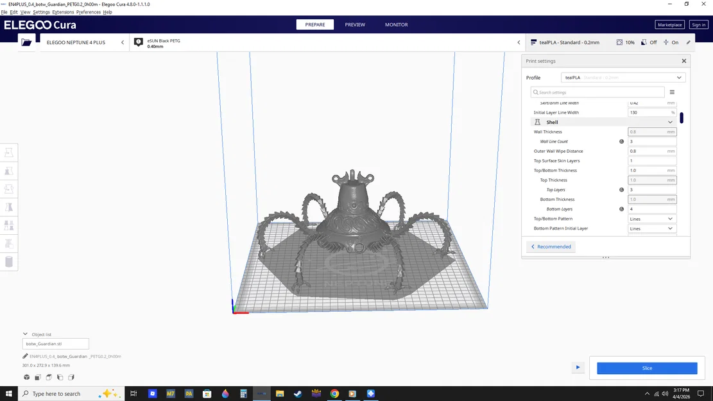Open Per Model Settings tool

(8, 225)
